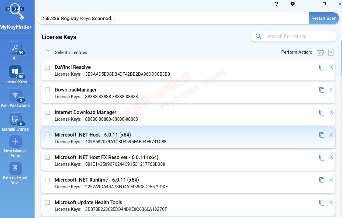Print selected entries via printer icon
This screenshot has height=218, width=342.
[x=320, y=52]
